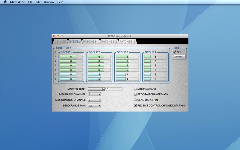This screenshot has height=150, width=240.
Task: Uncheck RECEIVE CONTROL CHANGE DATA THIN
Action: pyautogui.click(x=135, y=106)
